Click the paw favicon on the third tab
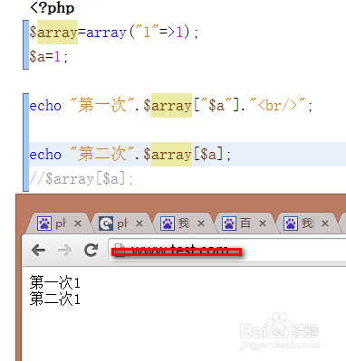The image size is (346, 361). 168,223
